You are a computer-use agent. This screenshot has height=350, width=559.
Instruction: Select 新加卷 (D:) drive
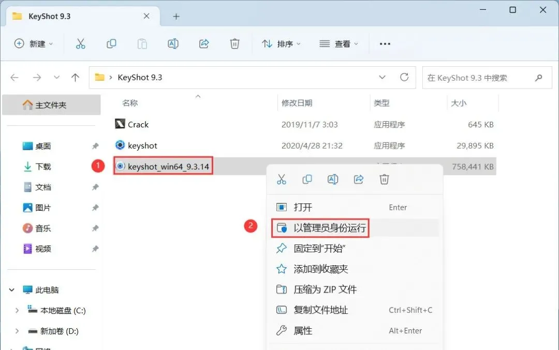[x=59, y=331]
